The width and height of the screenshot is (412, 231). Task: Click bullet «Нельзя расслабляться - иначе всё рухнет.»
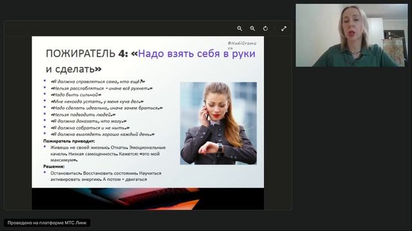pos(102,89)
